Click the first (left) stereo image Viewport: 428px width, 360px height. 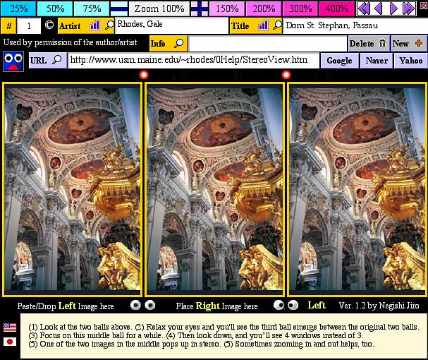click(x=73, y=189)
